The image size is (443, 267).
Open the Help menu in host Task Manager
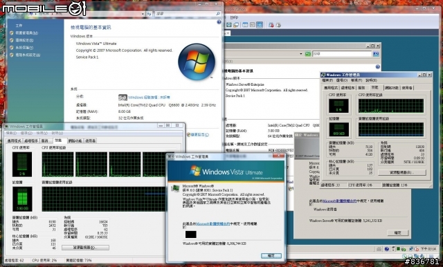click(57, 133)
